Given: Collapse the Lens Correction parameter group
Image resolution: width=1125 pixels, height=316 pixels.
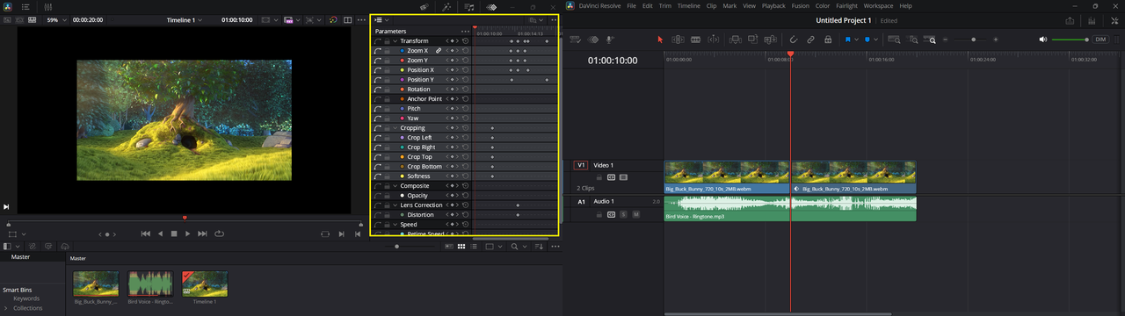Looking at the screenshot, I should pos(396,205).
